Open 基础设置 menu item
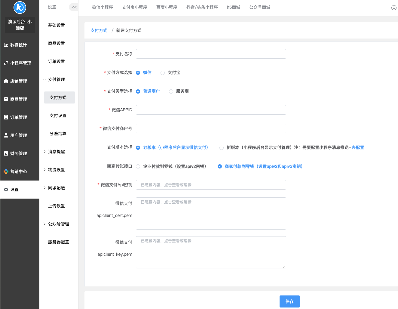 57,25
